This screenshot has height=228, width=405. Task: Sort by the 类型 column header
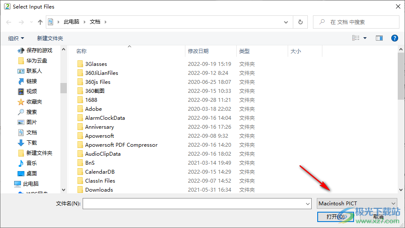[x=244, y=51]
